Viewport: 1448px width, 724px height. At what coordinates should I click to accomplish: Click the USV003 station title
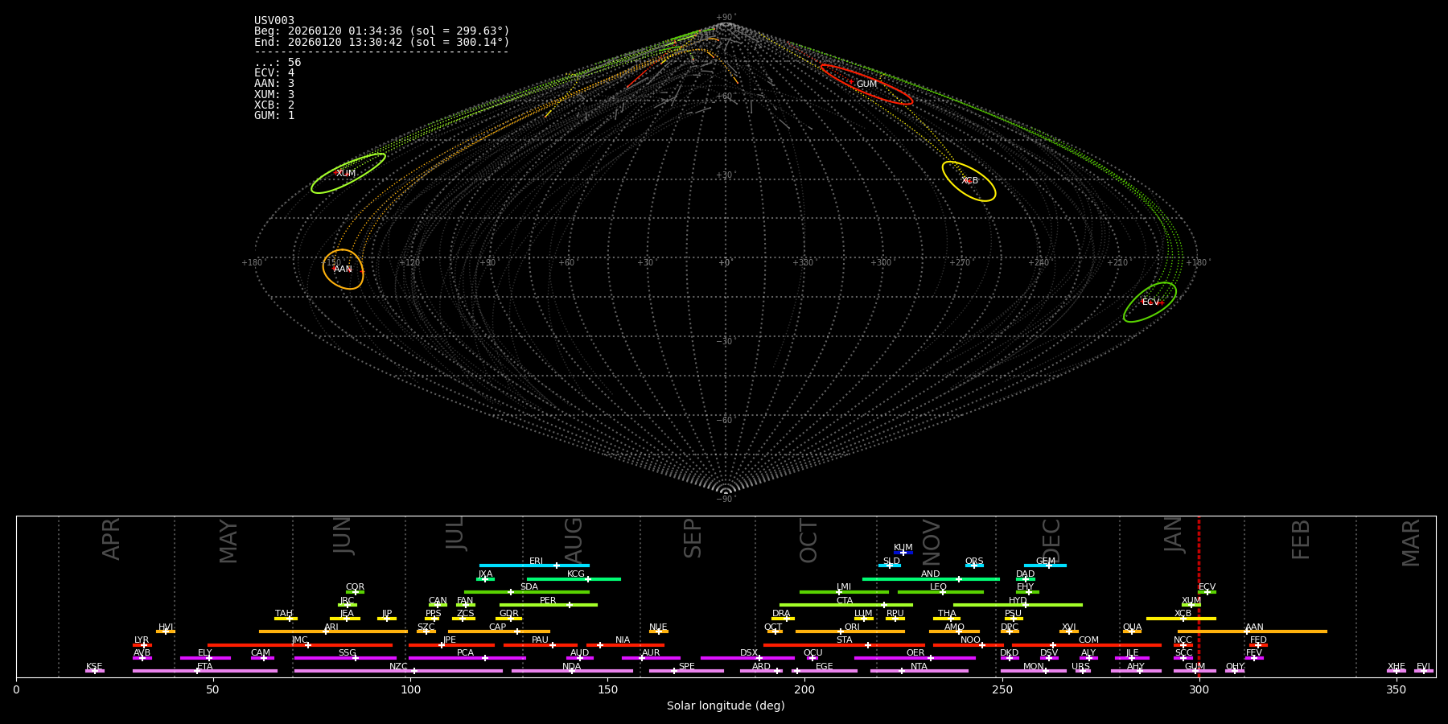click(x=274, y=21)
